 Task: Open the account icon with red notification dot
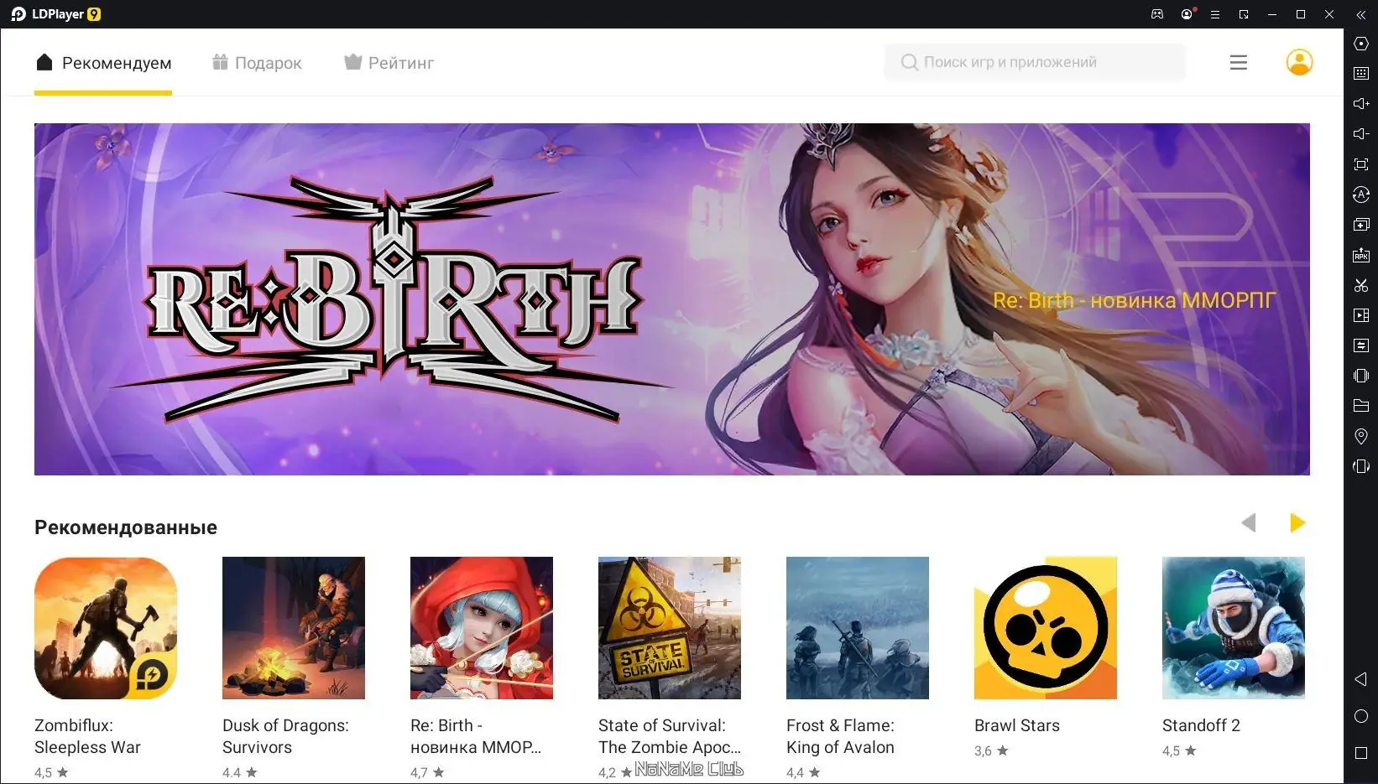coord(1187,14)
